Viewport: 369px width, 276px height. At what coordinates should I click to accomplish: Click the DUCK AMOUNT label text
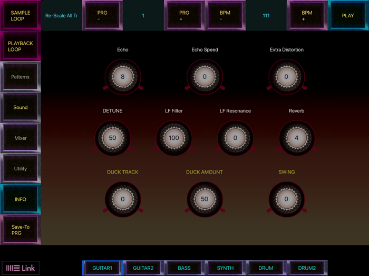pos(205,172)
